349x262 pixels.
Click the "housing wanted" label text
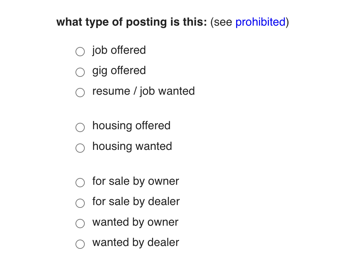[x=132, y=147]
